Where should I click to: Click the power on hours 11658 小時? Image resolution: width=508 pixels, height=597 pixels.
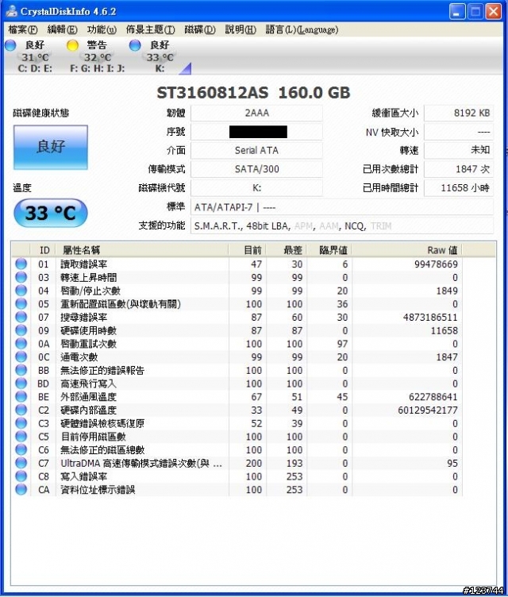[x=459, y=187]
